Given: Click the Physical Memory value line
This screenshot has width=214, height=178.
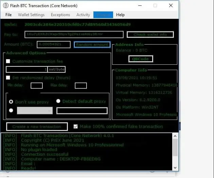Looking at the screenshot, I should pos(146,85).
